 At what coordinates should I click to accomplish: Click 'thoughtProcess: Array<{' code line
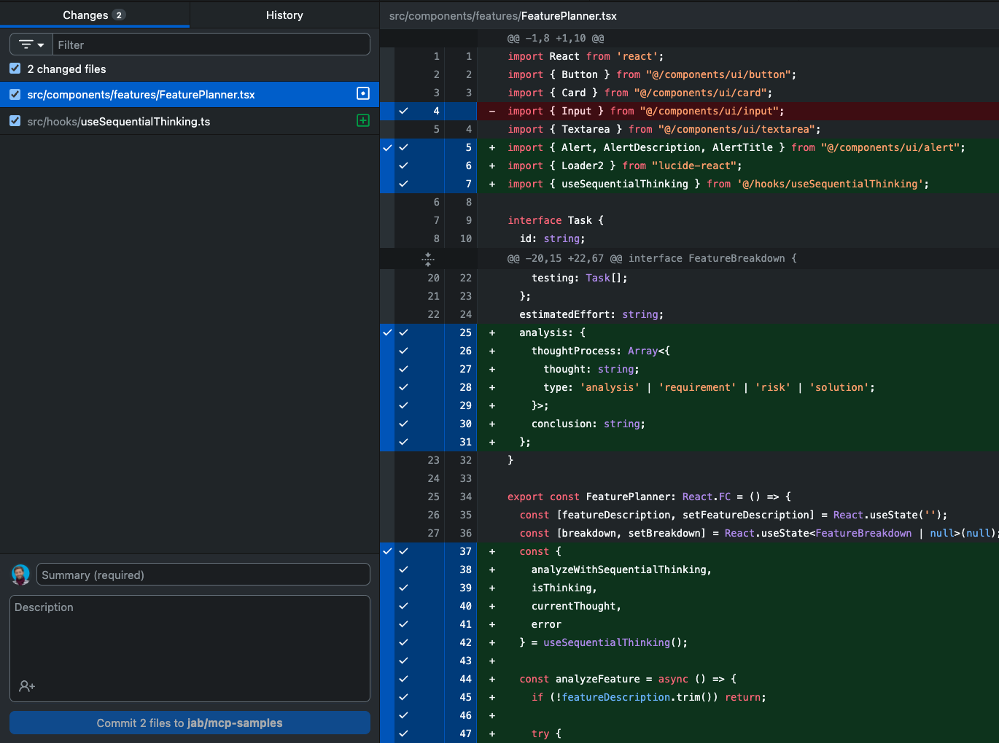pos(601,351)
